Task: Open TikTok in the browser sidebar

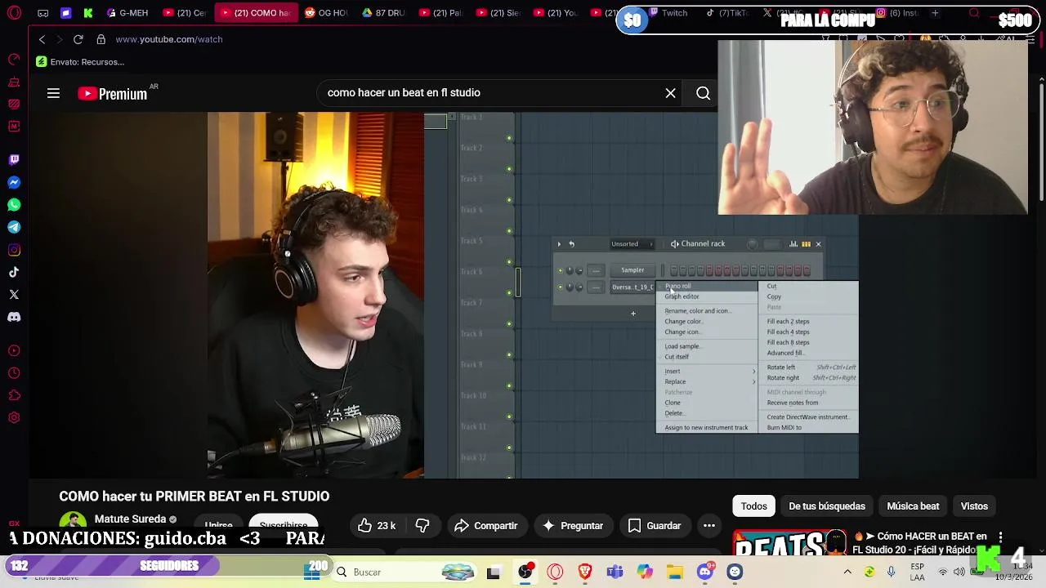Action: click(x=14, y=272)
